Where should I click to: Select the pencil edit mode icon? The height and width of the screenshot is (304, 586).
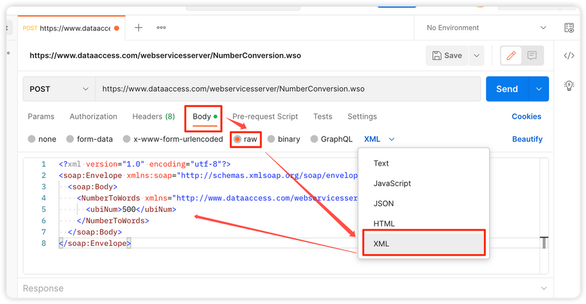coord(511,56)
